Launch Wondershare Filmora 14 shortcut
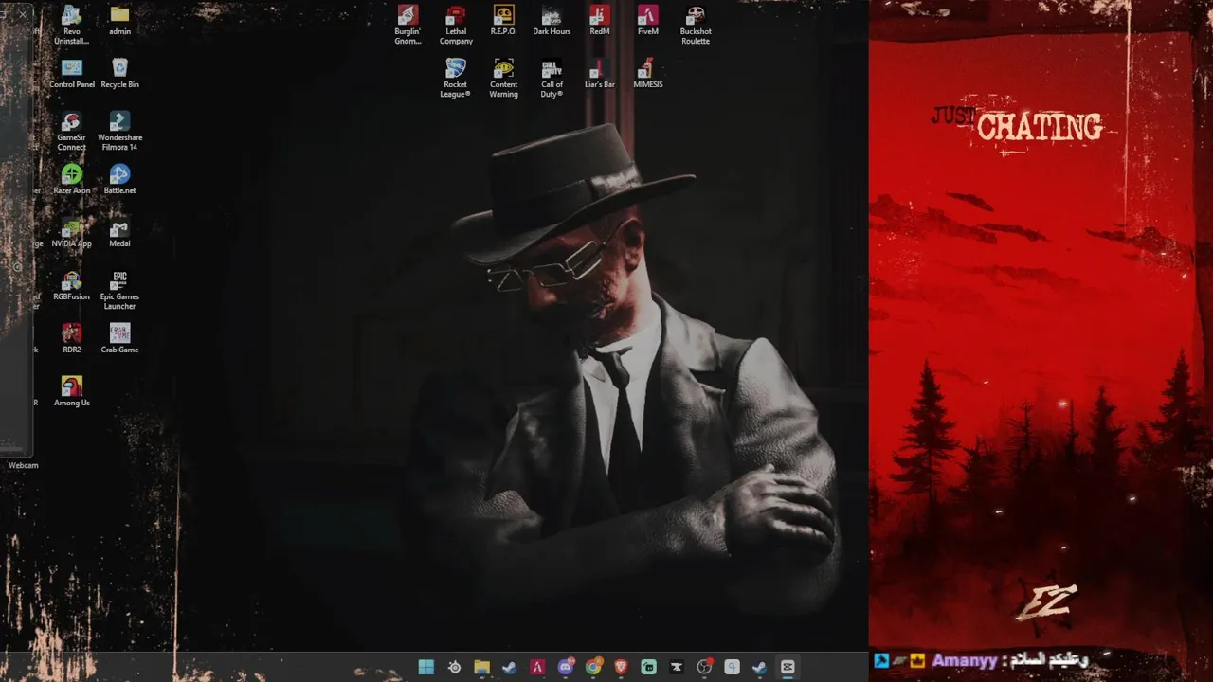This screenshot has height=682, width=1213. point(119,131)
